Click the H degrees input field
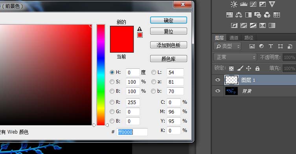 click(133, 72)
